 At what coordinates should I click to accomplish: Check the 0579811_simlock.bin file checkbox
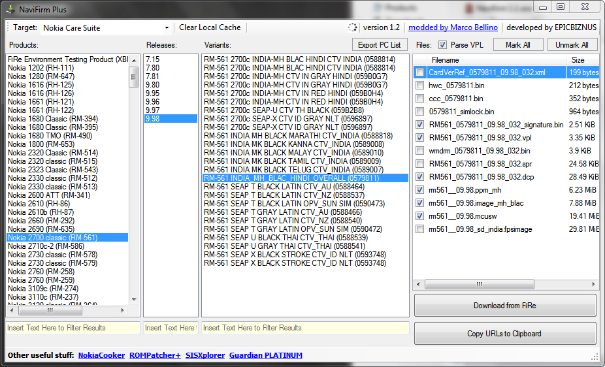[420, 112]
